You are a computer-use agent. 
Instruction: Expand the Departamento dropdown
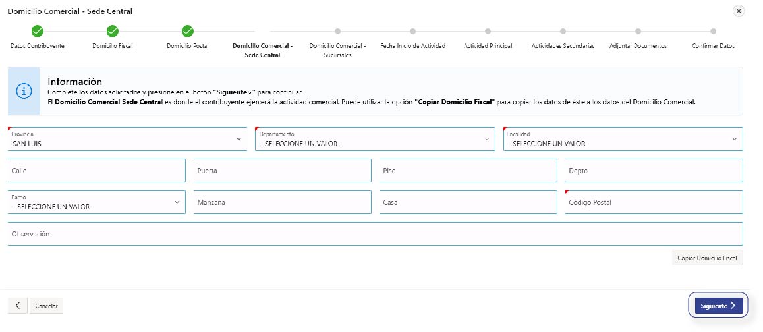click(x=375, y=139)
